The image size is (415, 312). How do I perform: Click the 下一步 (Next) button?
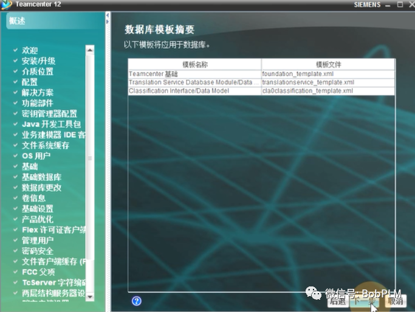pos(364,301)
